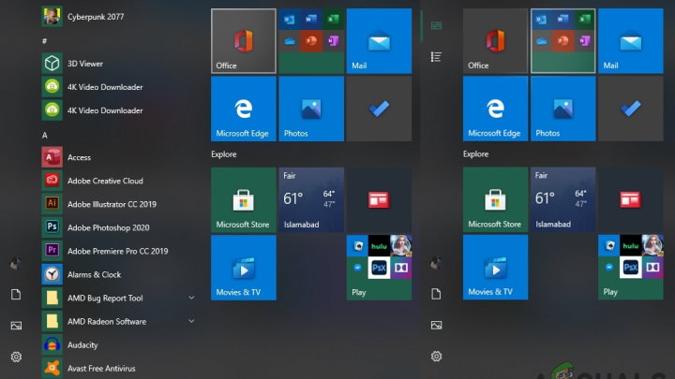
Task: Open Office tile in the app-list Start menu
Action: (x=244, y=41)
